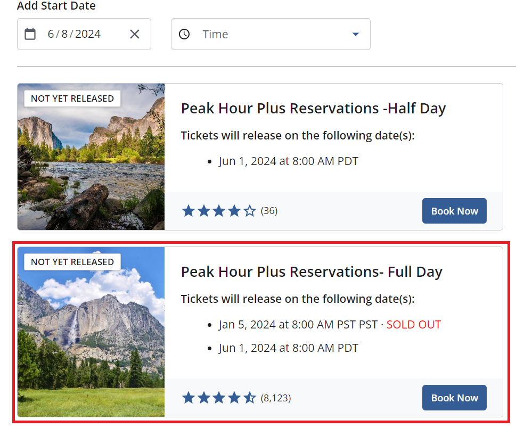Click the Full Day waterfall meadow thumbnail

(x=91, y=341)
